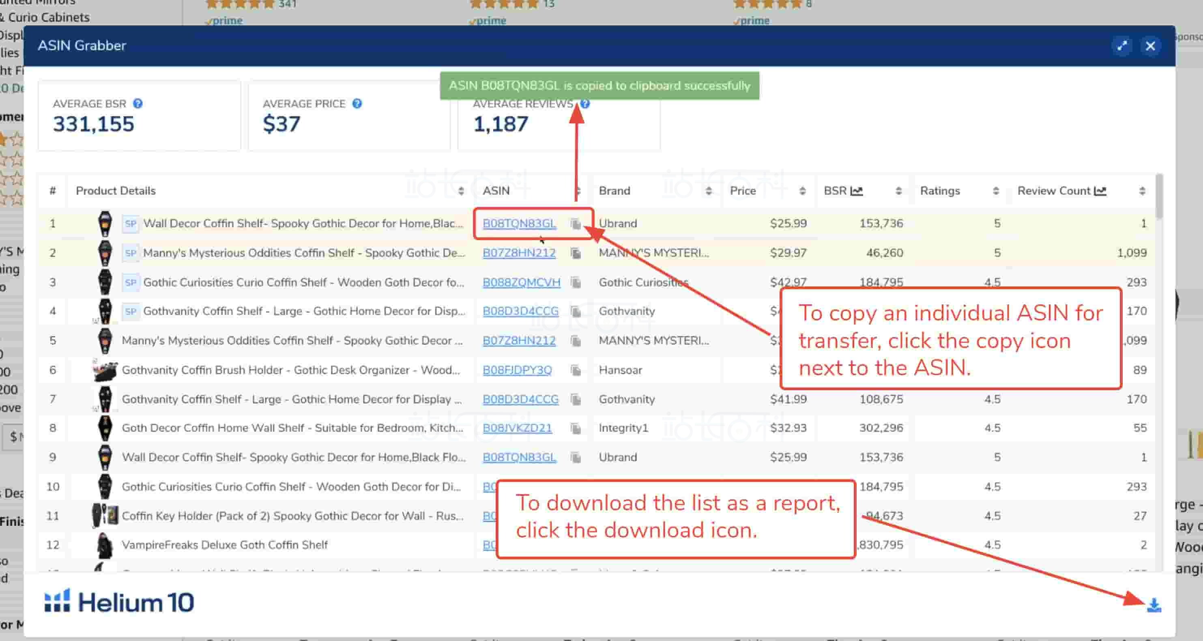
Task: Copy ASIN B08TQN83GL in row 1
Action: 576,224
